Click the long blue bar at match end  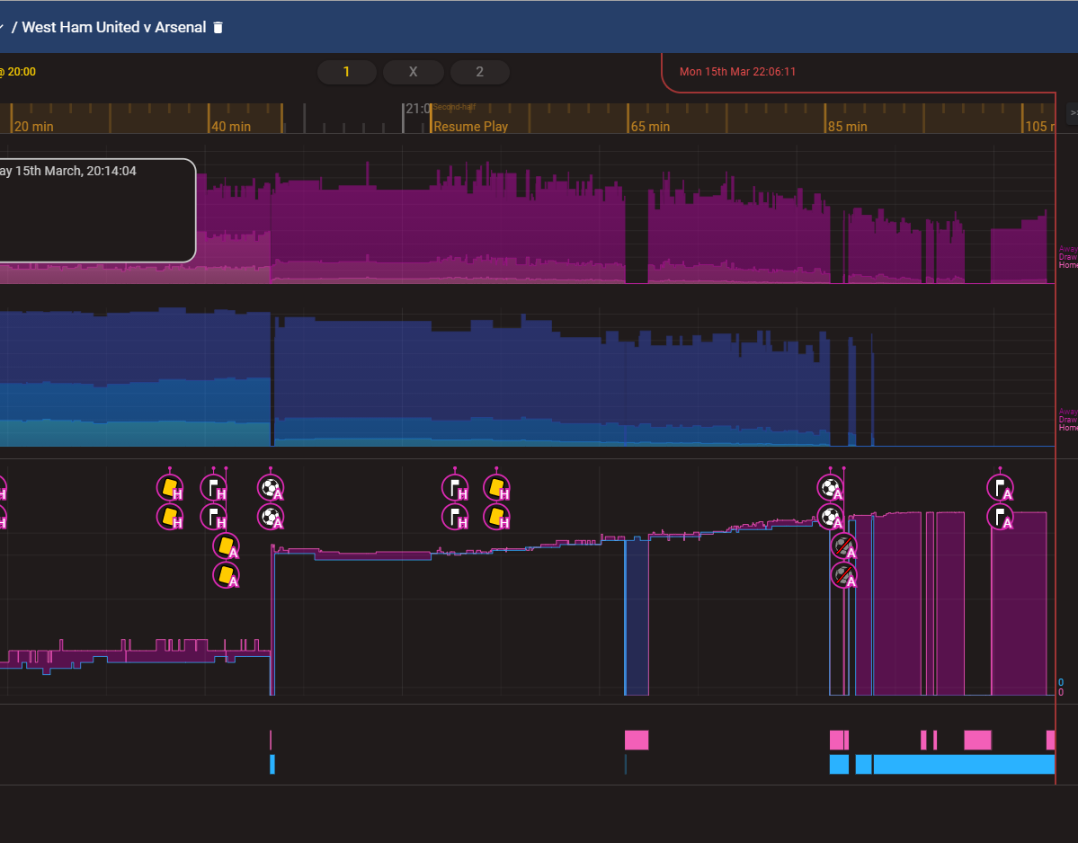coord(964,764)
